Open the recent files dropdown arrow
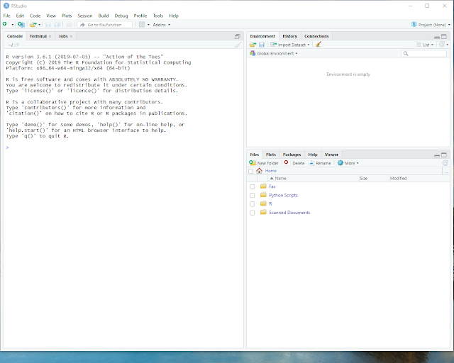This screenshot has height=363, width=454. tap(40, 25)
